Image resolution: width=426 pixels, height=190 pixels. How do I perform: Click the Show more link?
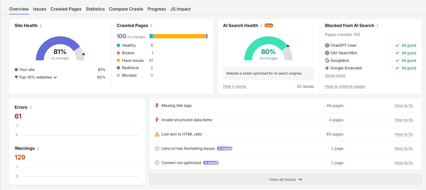tap(335, 76)
